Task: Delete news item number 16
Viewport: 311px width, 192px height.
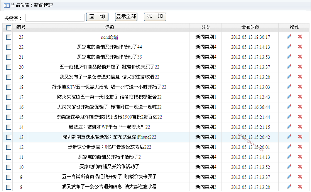Action: [x=300, y=107]
